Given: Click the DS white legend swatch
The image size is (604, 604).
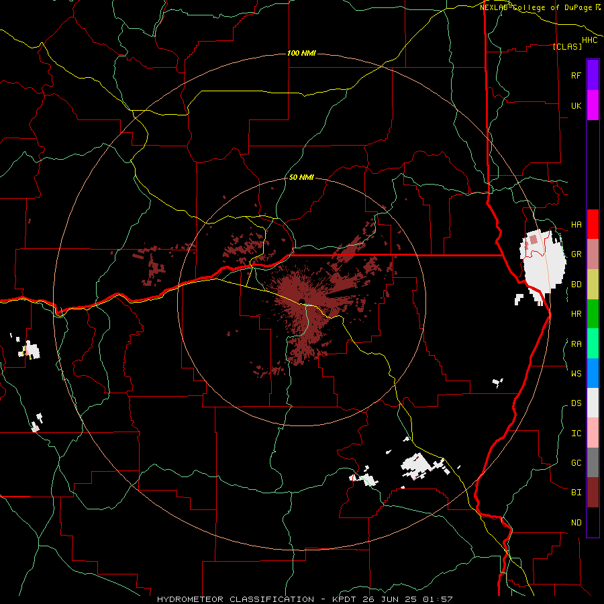Looking at the screenshot, I should click(593, 403).
